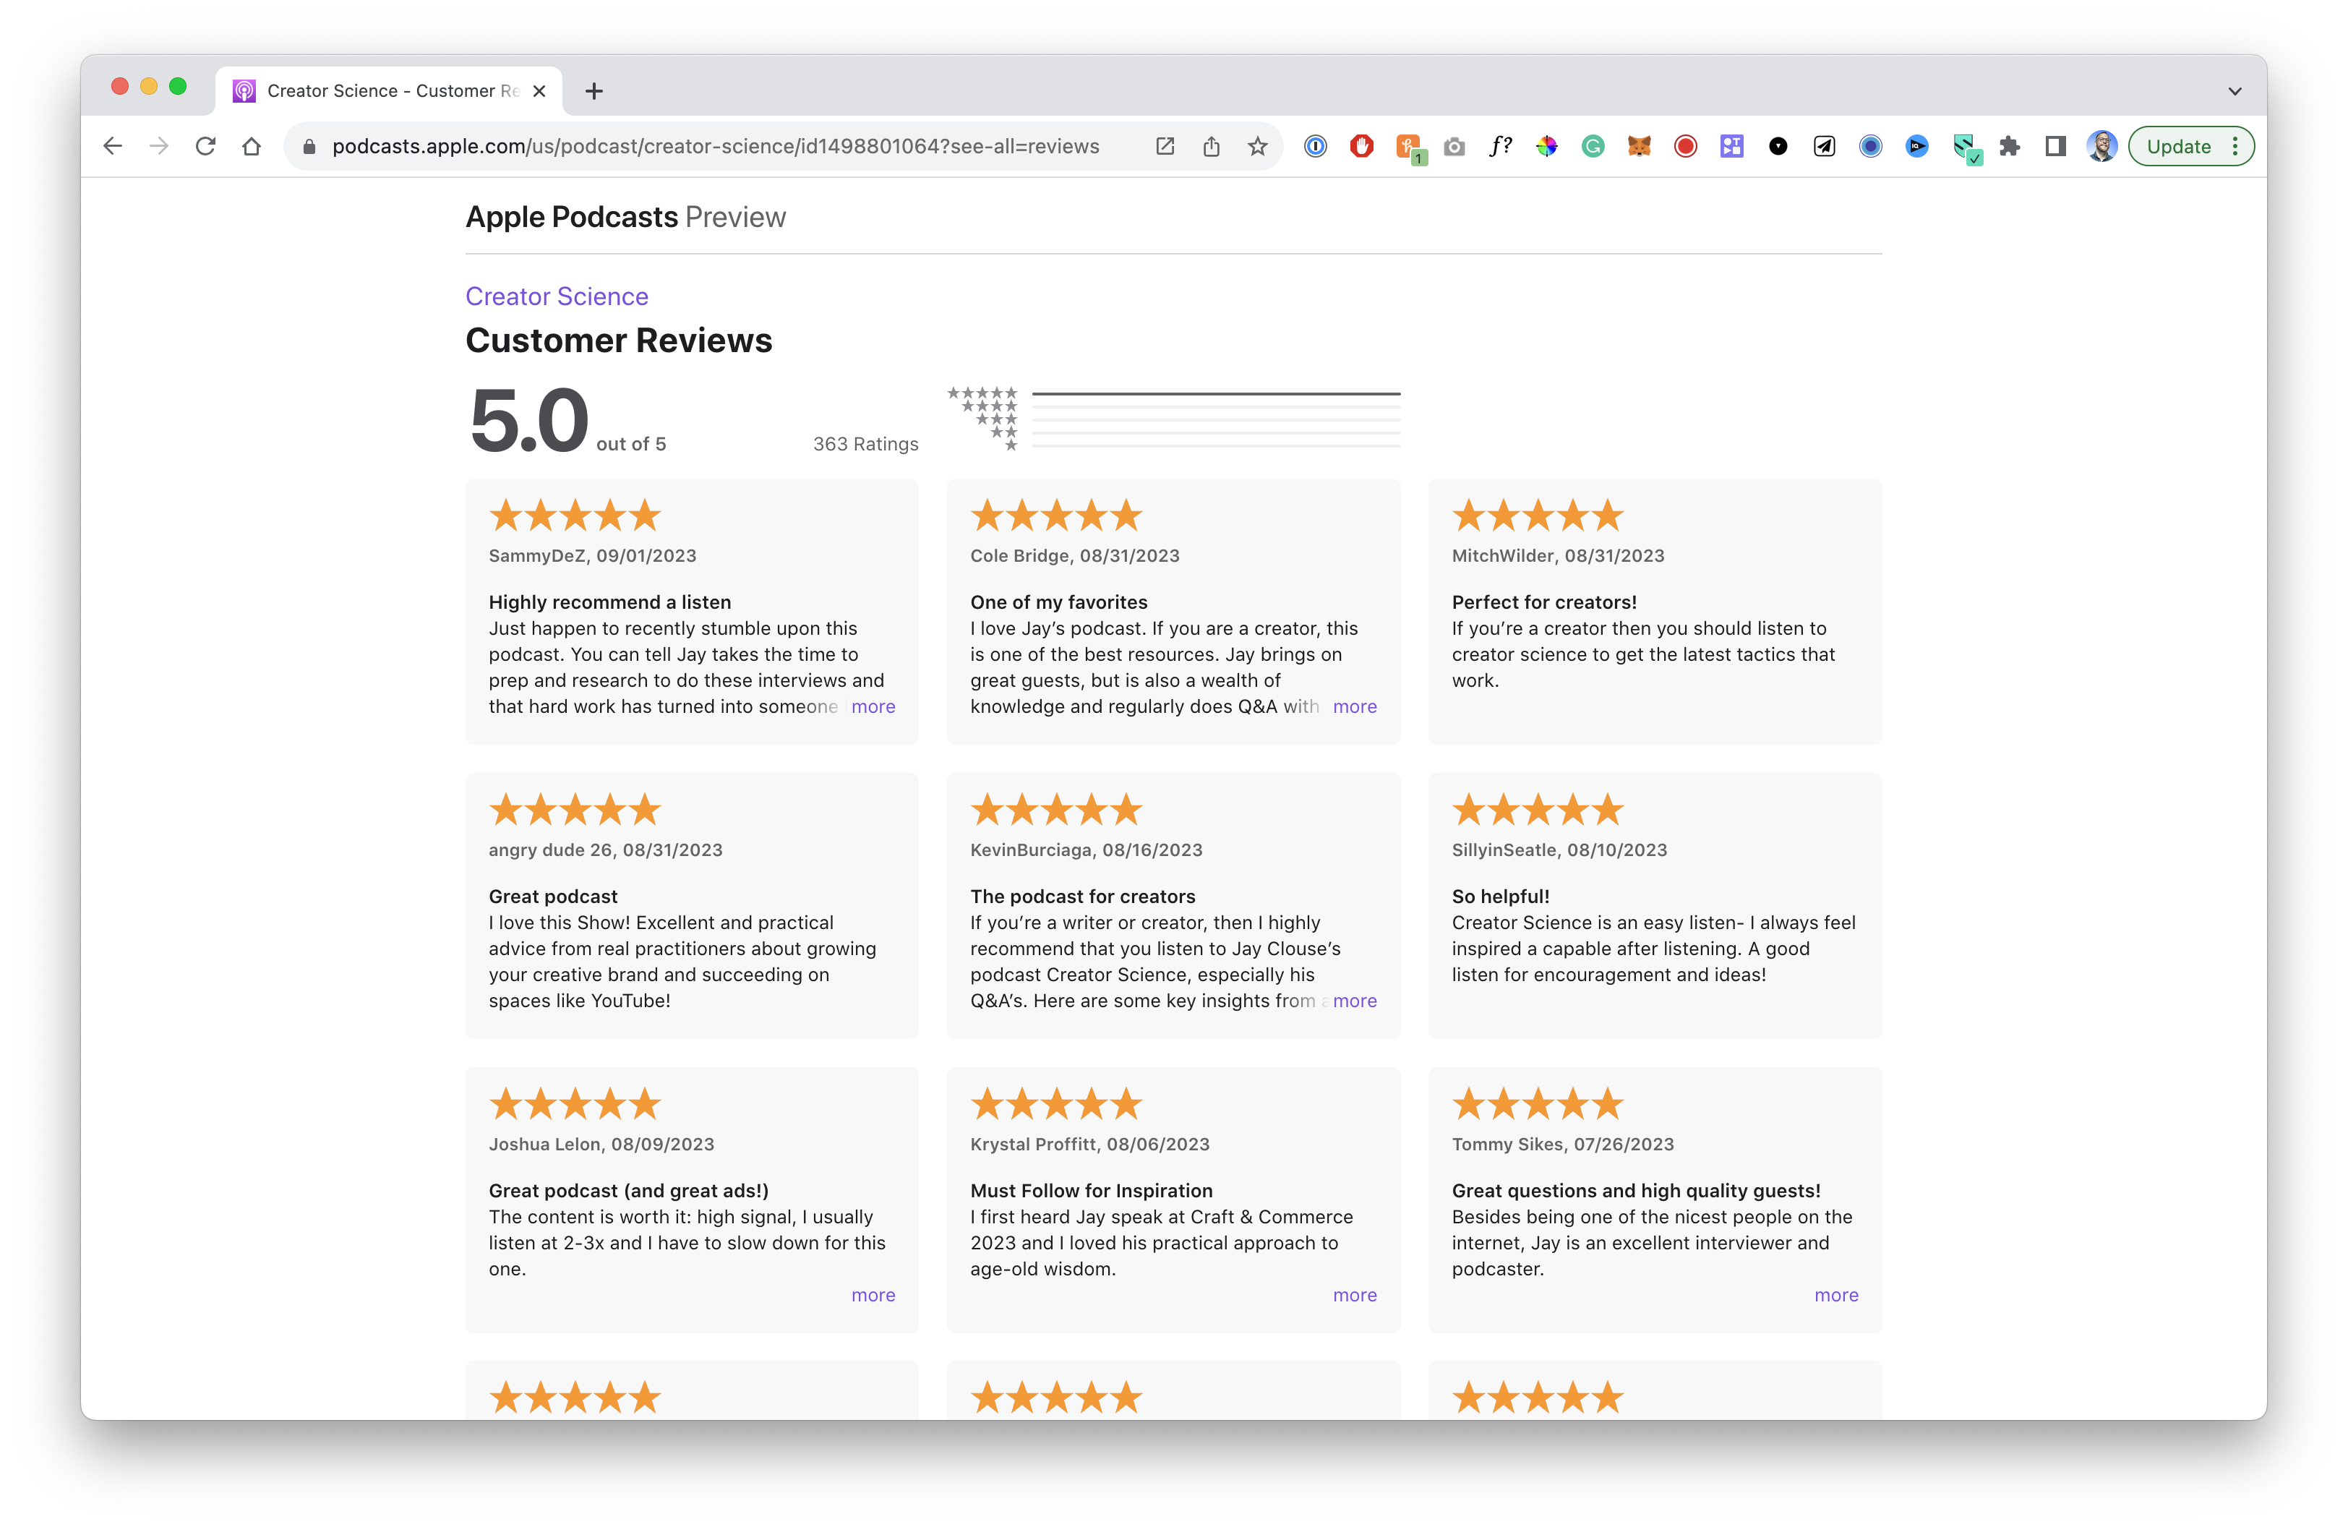Click the Update button in Chrome

[x=2180, y=146]
